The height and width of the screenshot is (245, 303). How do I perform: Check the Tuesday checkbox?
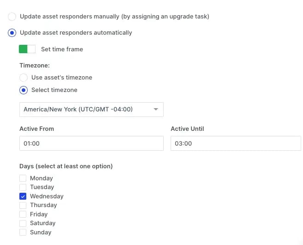[23, 187]
